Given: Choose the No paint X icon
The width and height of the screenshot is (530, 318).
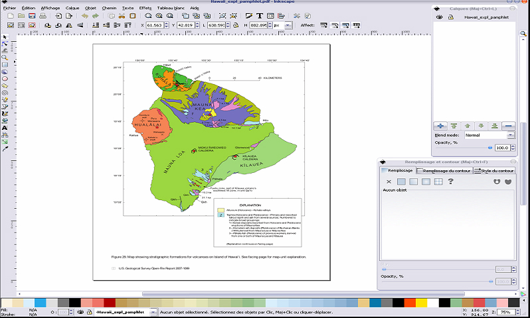Looking at the screenshot, I should pos(389,182).
